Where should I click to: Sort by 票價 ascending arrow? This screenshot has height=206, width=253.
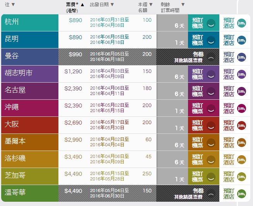(82, 5)
